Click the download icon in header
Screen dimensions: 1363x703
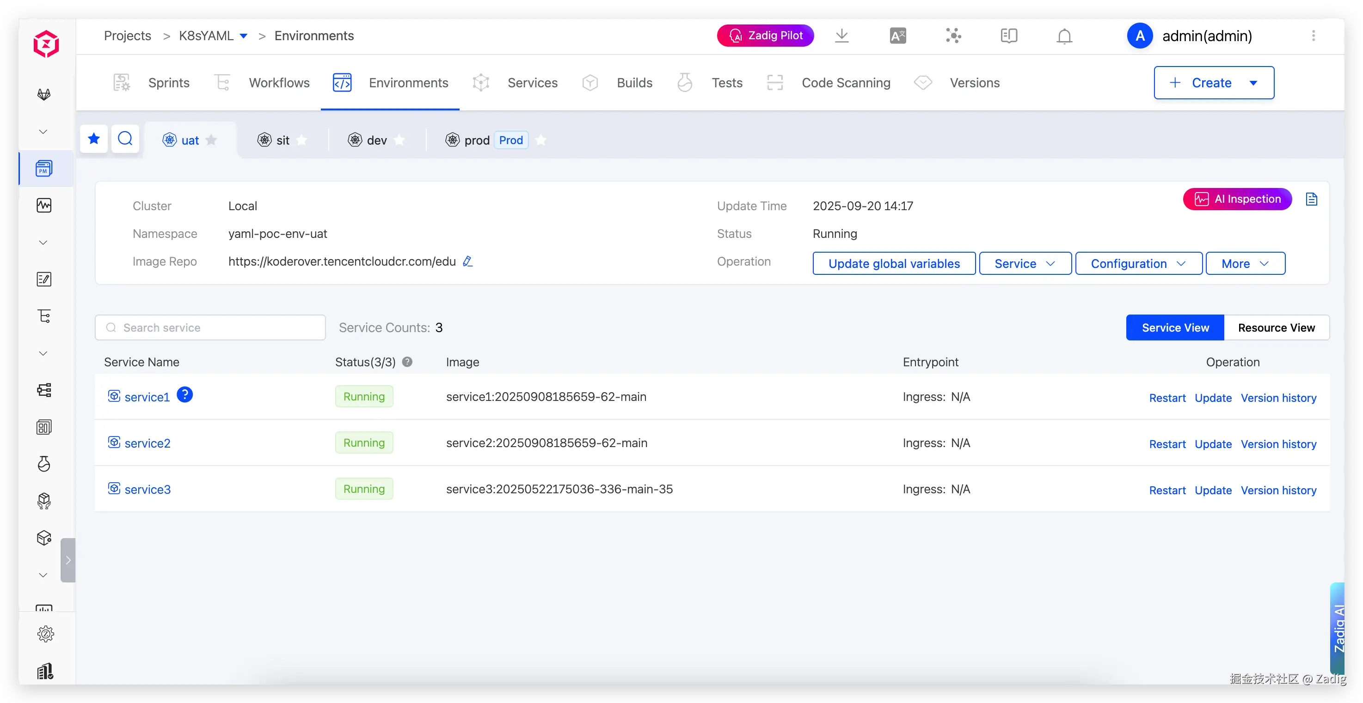coord(841,36)
